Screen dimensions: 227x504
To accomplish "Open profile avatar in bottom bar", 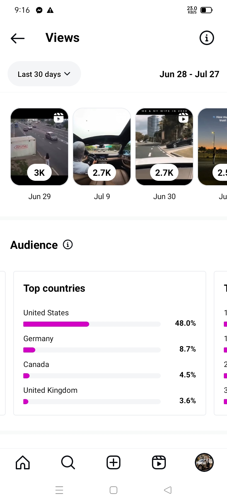I will click(204, 462).
